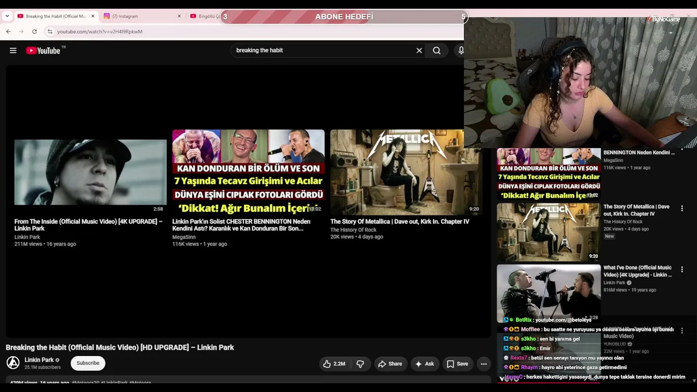Click the '211M views • 16 years ago' text

point(45,244)
